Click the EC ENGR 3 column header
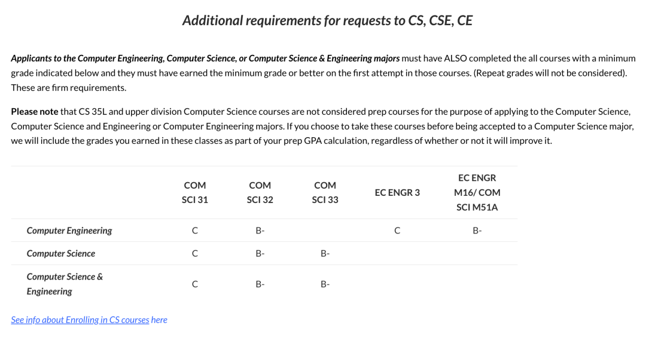This screenshot has height=338, width=646. coord(397,192)
